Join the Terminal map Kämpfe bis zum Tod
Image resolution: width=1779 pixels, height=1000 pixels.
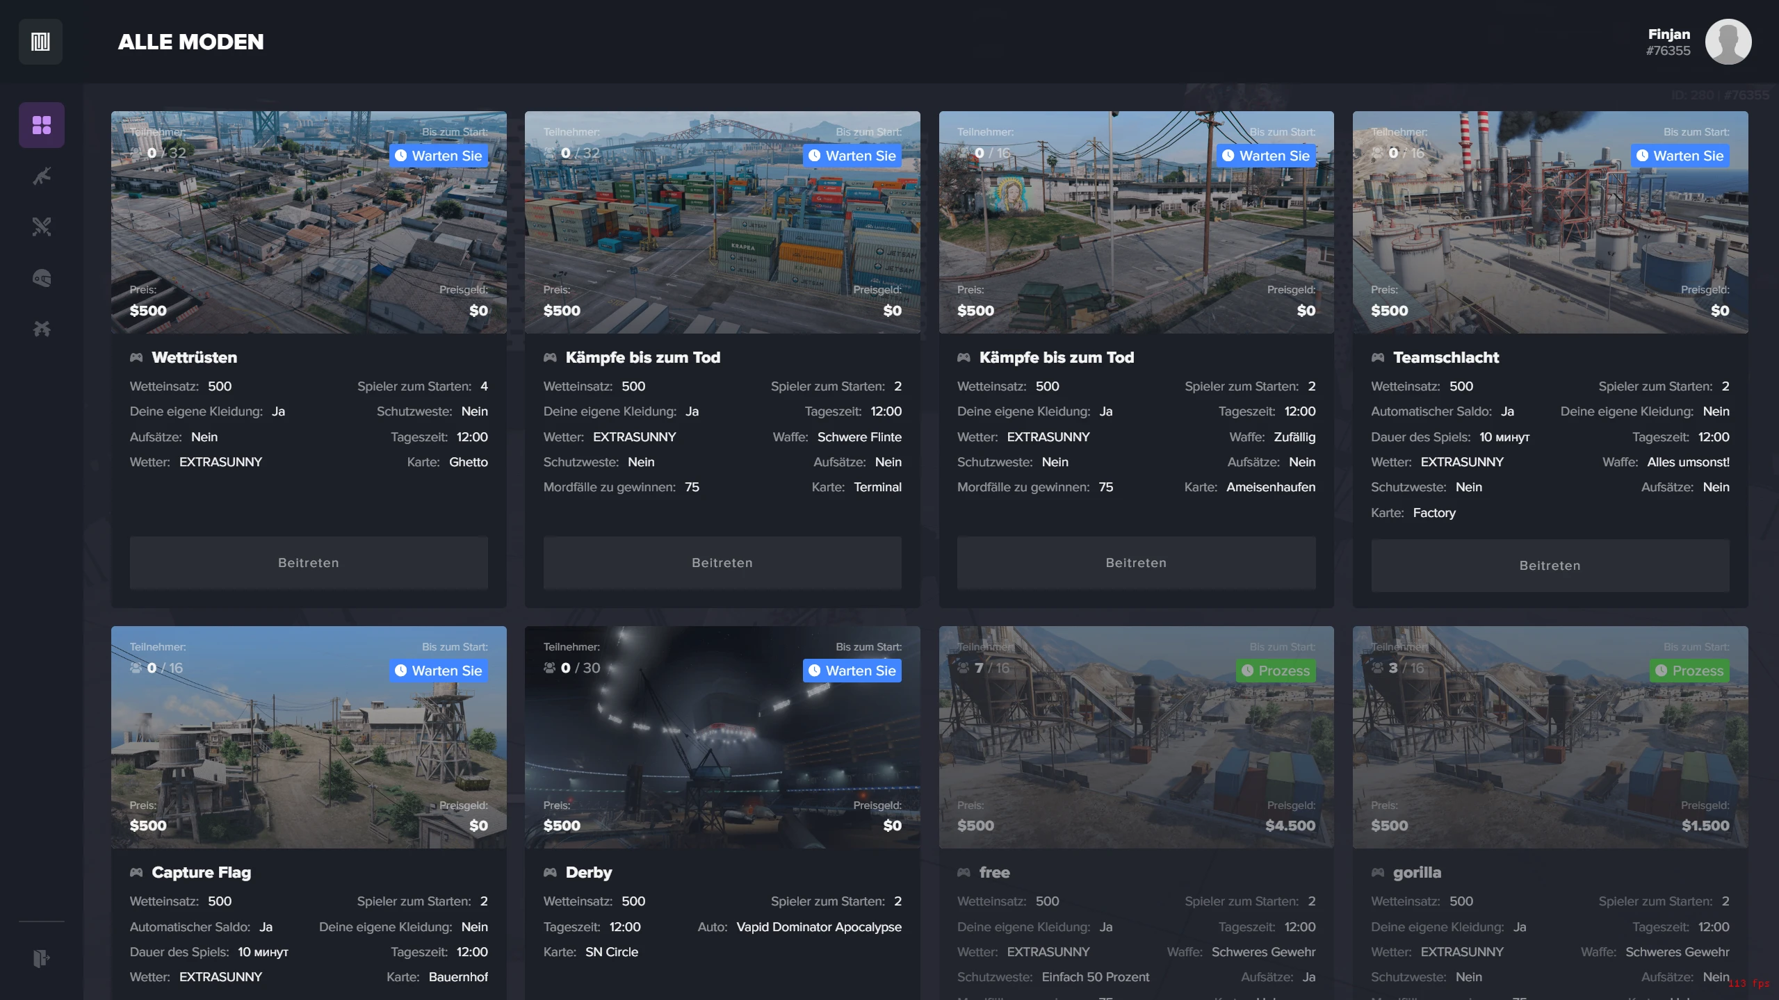pos(722,563)
